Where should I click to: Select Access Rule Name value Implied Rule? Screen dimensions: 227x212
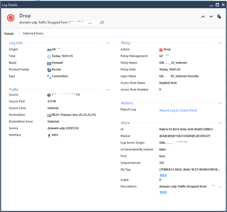[x=168, y=83]
